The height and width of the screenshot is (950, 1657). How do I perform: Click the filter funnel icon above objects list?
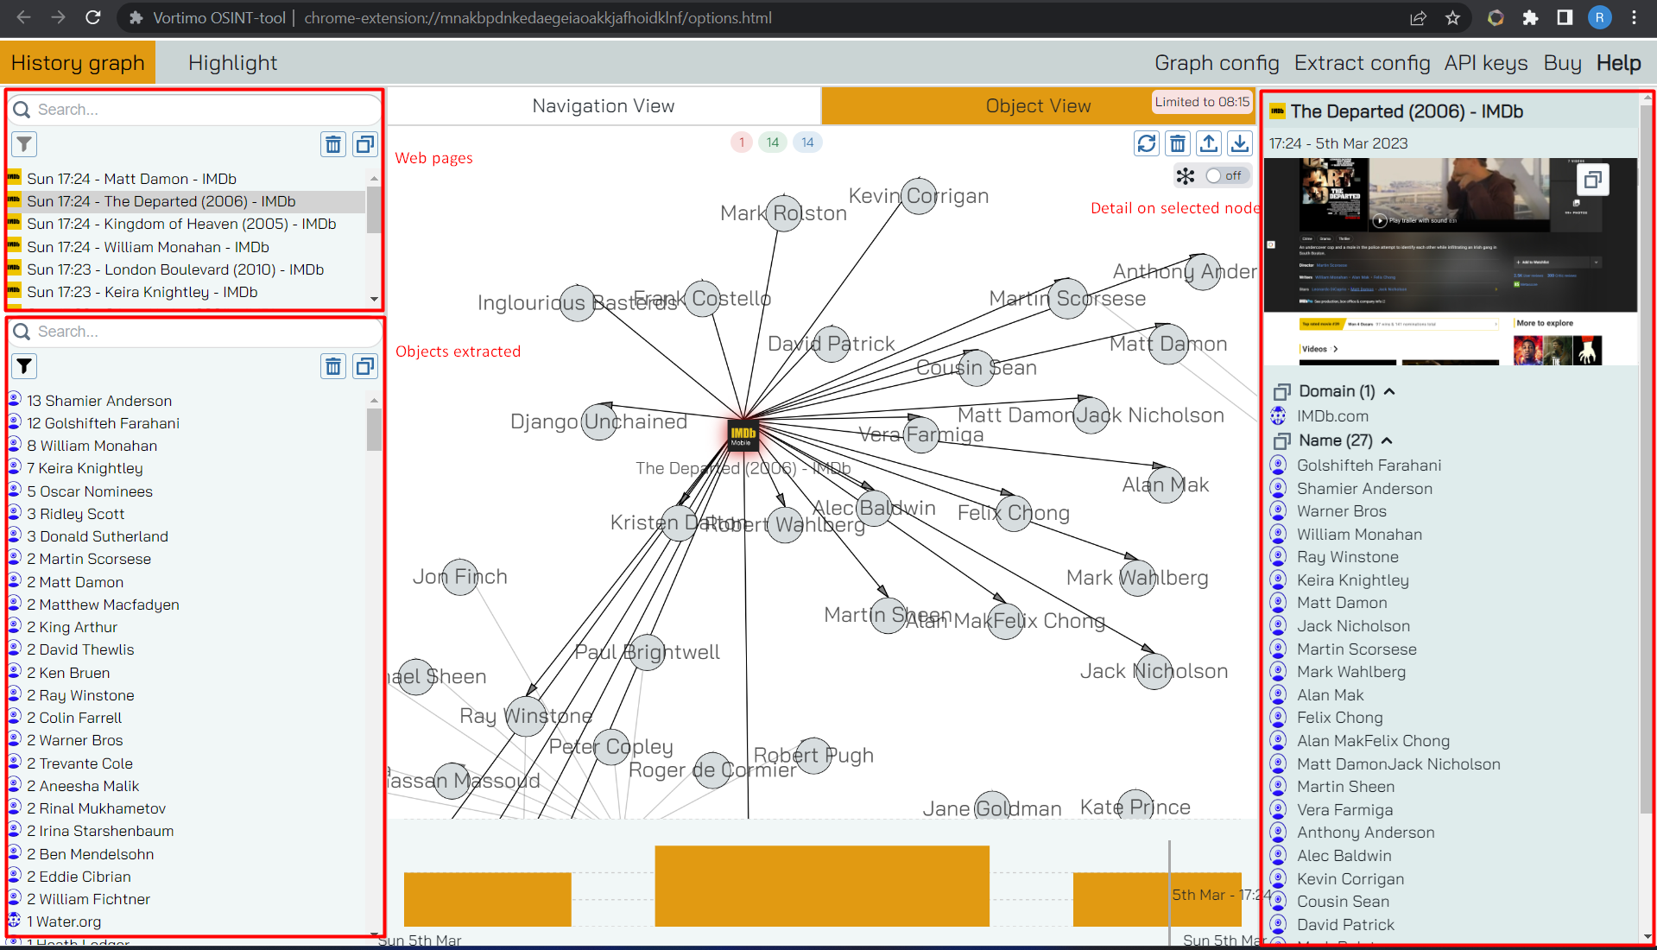click(24, 366)
